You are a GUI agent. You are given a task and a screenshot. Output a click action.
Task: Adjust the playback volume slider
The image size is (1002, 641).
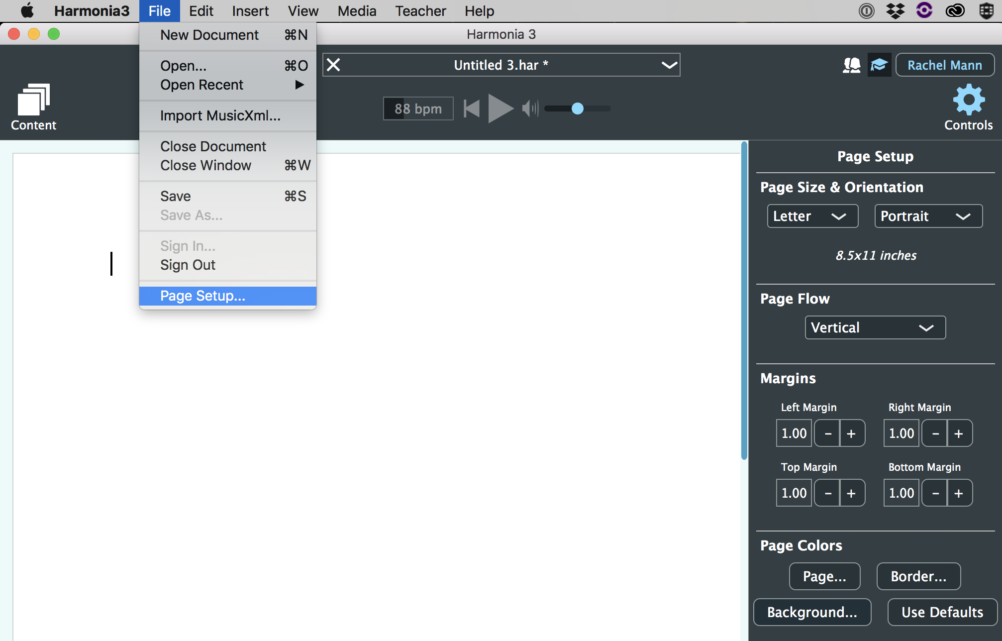pos(577,108)
